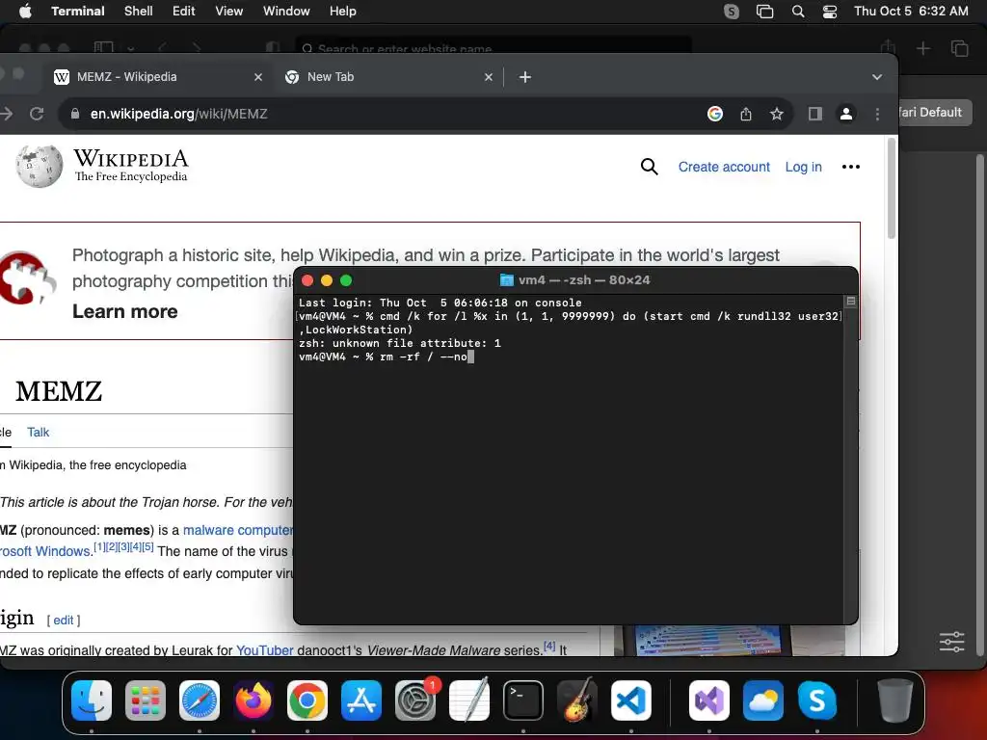This screenshot has height=740, width=987.
Task: Open Visual Studio Code in Dock
Action: point(631,700)
